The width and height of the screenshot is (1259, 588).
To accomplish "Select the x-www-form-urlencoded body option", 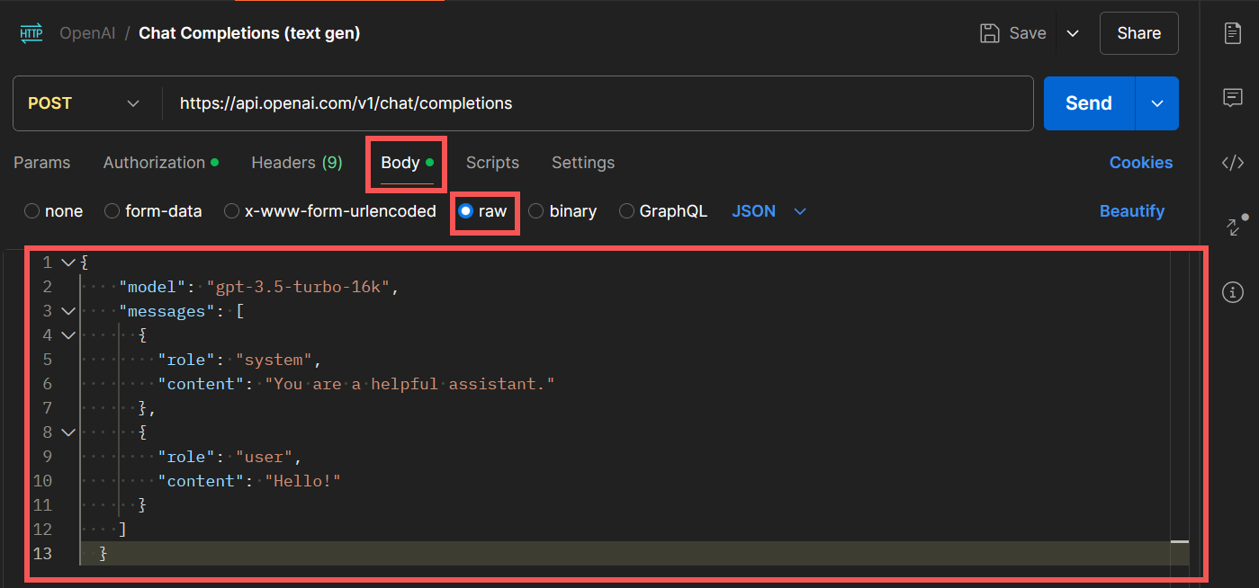I will pyautogui.click(x=330, y=211).
